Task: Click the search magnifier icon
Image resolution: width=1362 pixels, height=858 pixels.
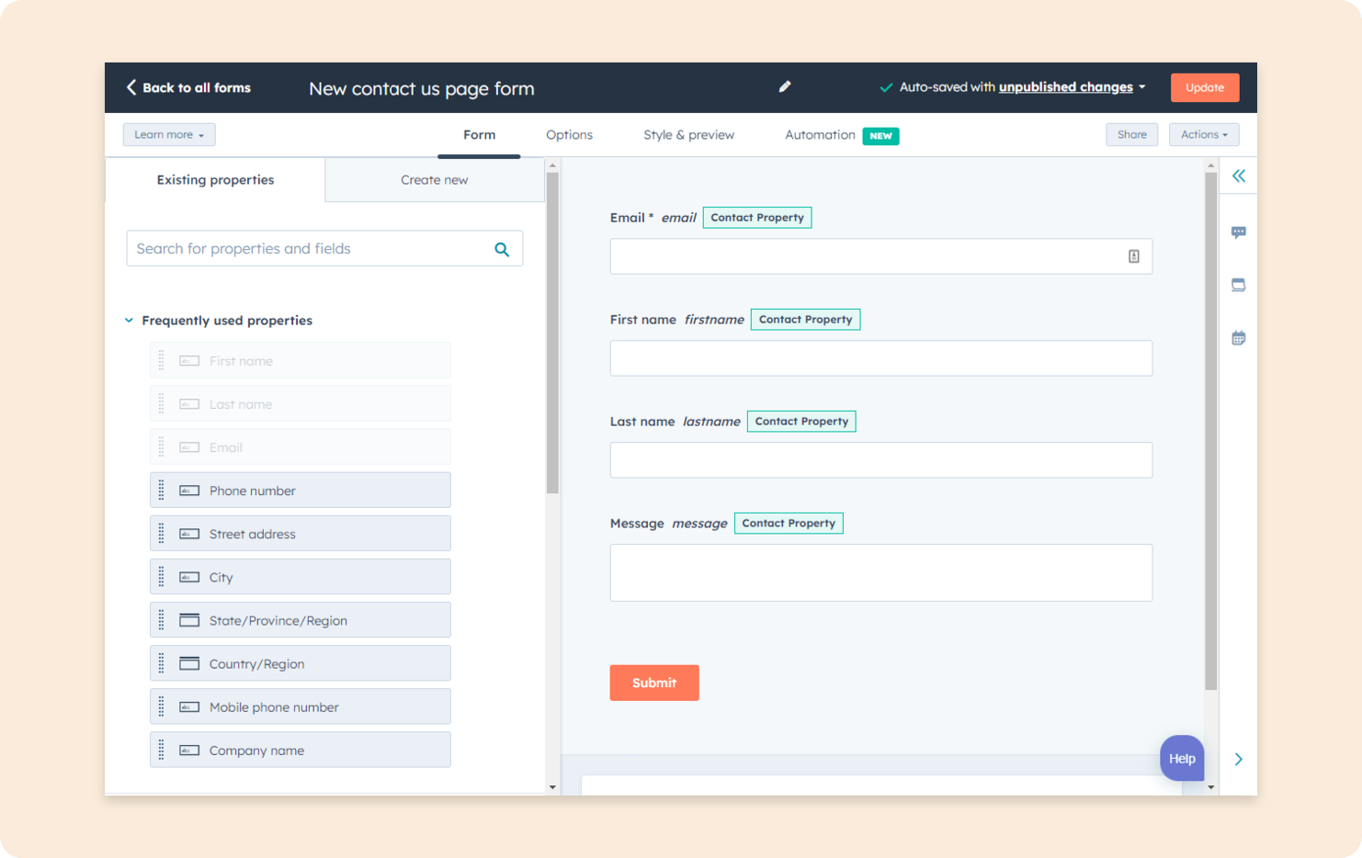Action: (502, 249)
